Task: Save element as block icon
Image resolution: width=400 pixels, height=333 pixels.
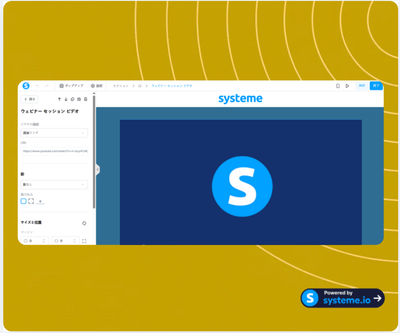Action: pos(79,99)
